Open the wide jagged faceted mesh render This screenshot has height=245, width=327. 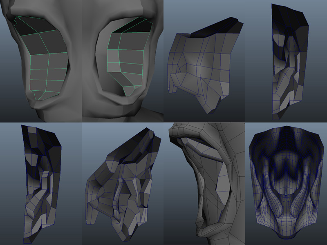tap(123, 184)
